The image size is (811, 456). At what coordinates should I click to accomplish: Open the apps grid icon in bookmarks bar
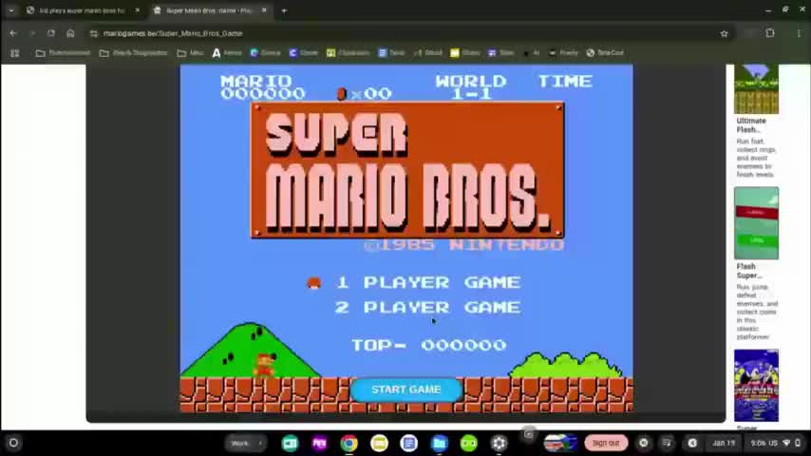pos(15,53)
